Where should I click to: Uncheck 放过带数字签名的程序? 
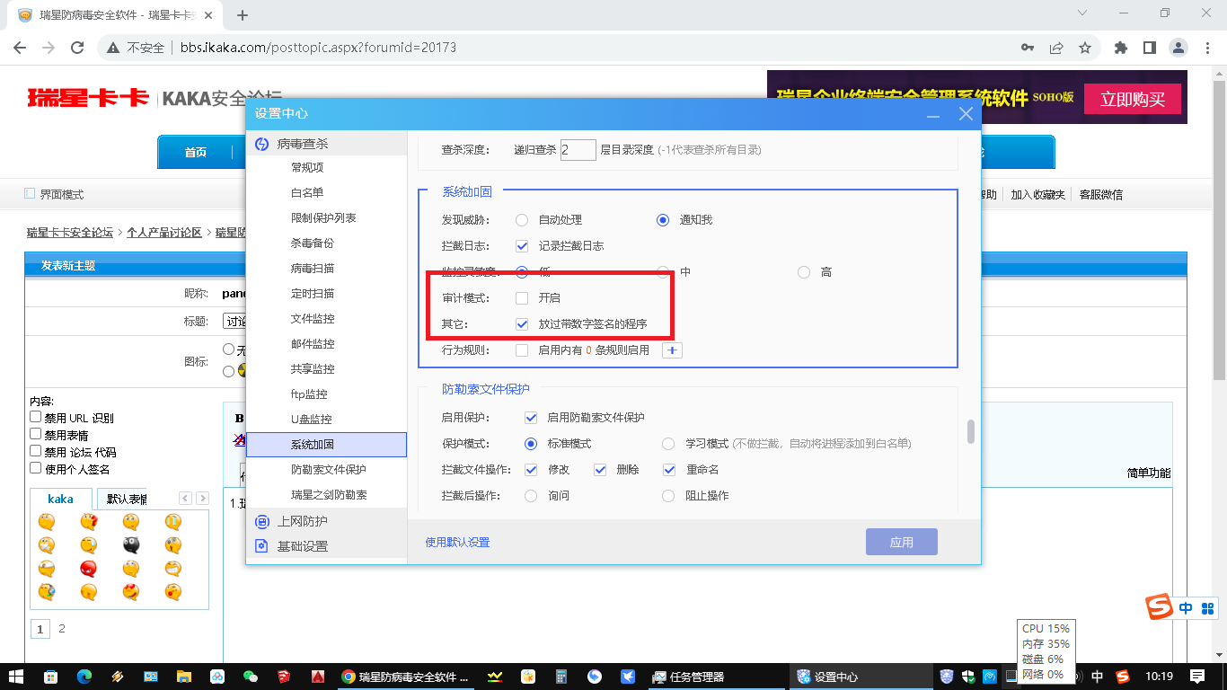click(522, 324)
